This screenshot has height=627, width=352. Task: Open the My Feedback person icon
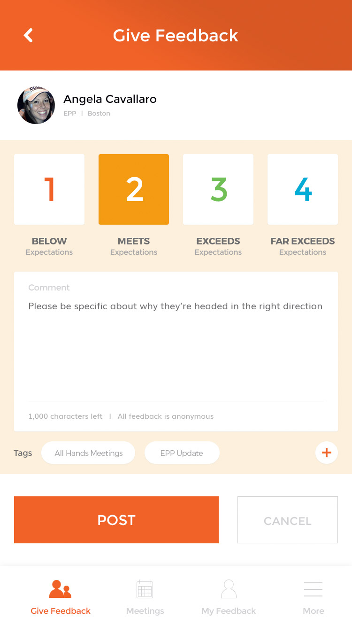229,589
